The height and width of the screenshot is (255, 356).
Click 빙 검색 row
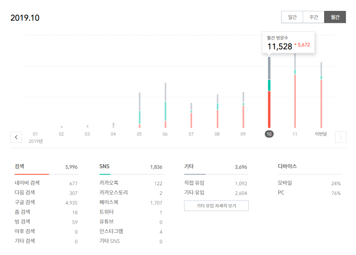click(x=46, y=222)
